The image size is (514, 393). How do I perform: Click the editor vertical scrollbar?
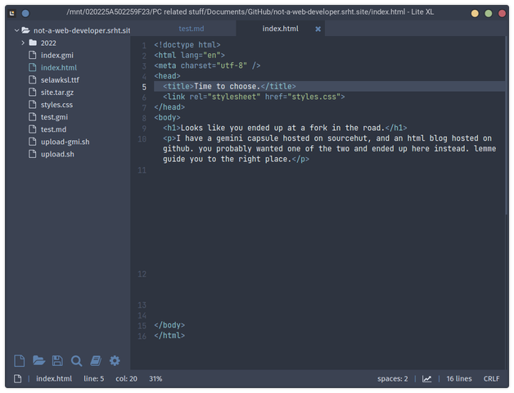pos(507,125)
